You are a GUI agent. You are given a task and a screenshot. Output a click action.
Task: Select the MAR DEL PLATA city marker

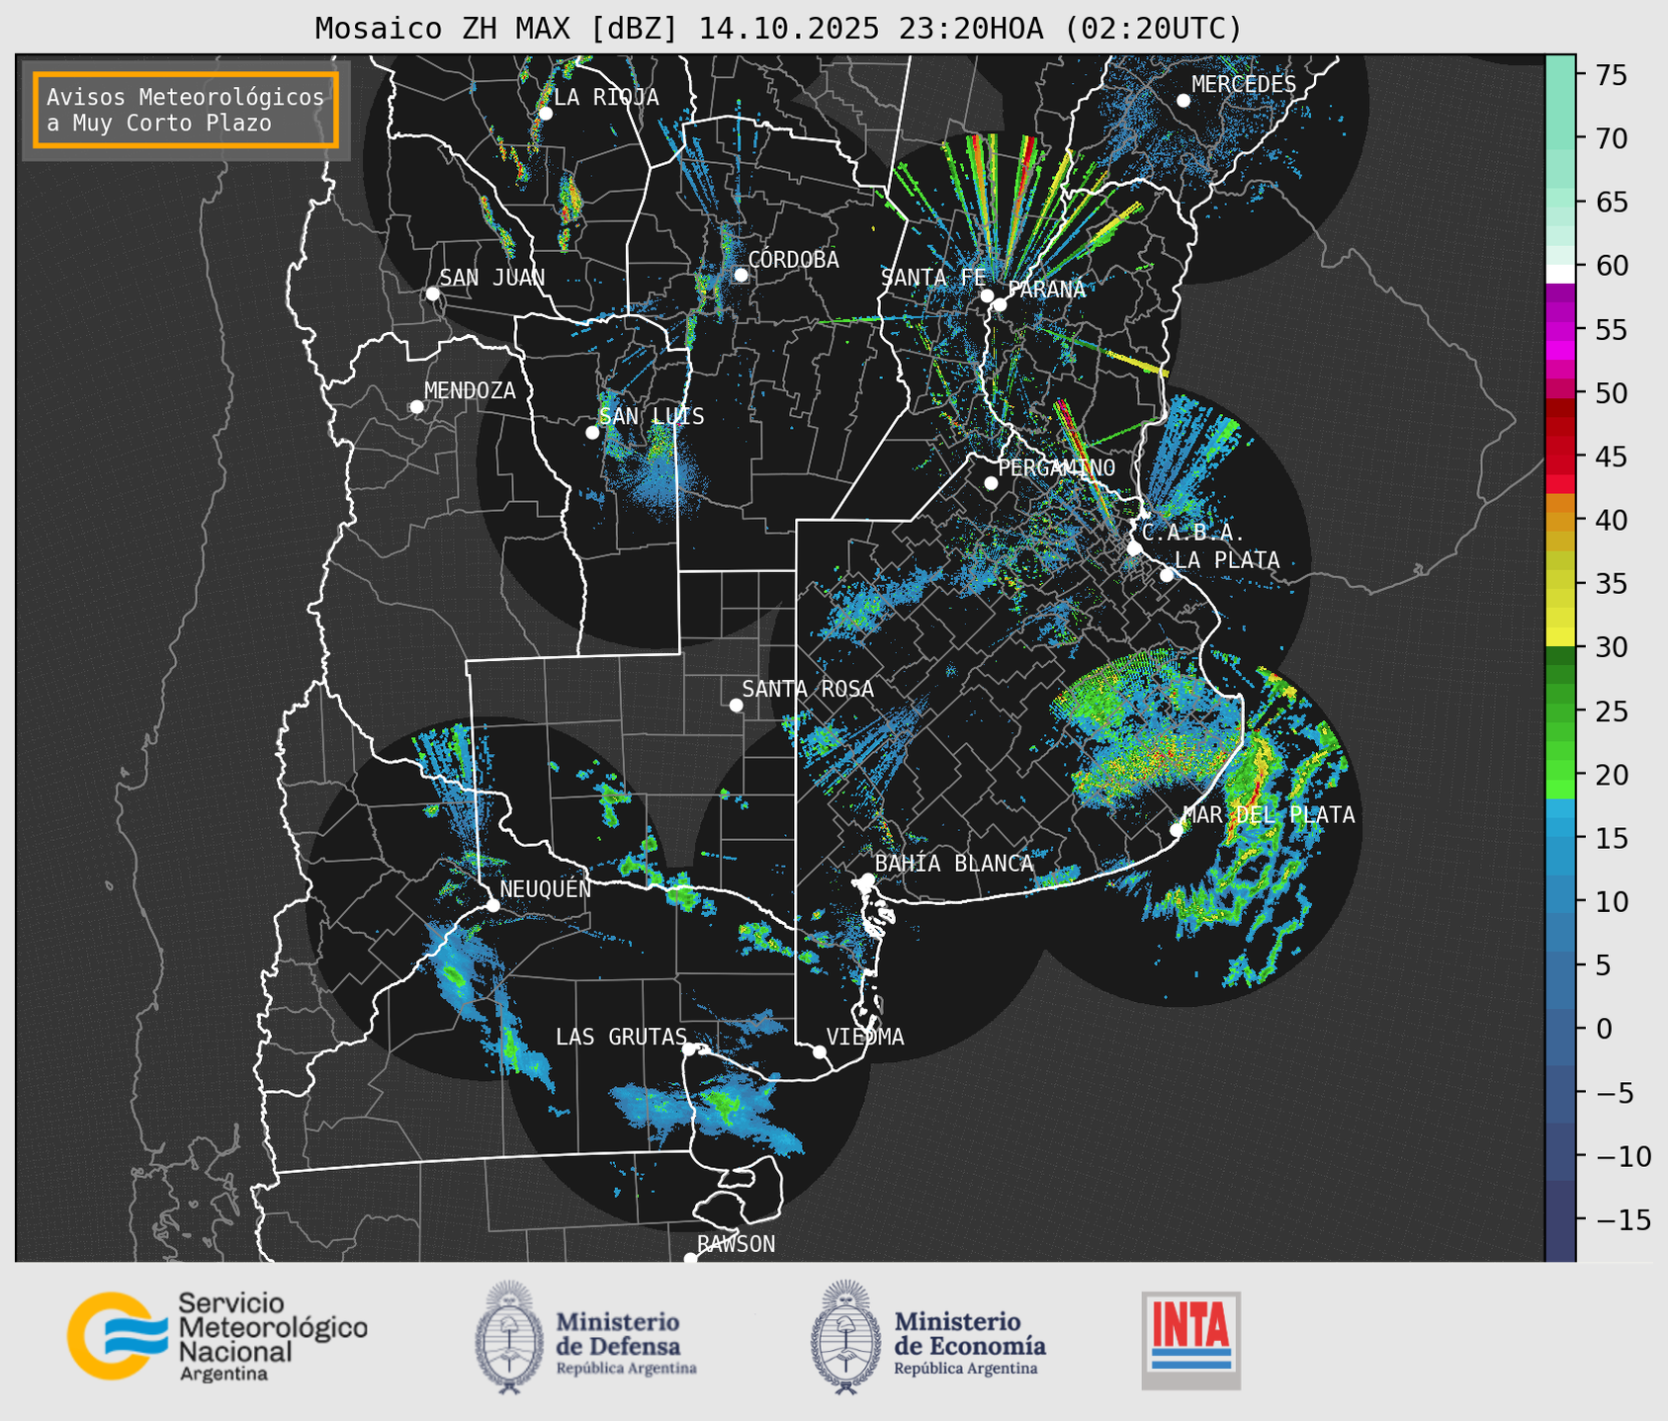point(1177,830)
